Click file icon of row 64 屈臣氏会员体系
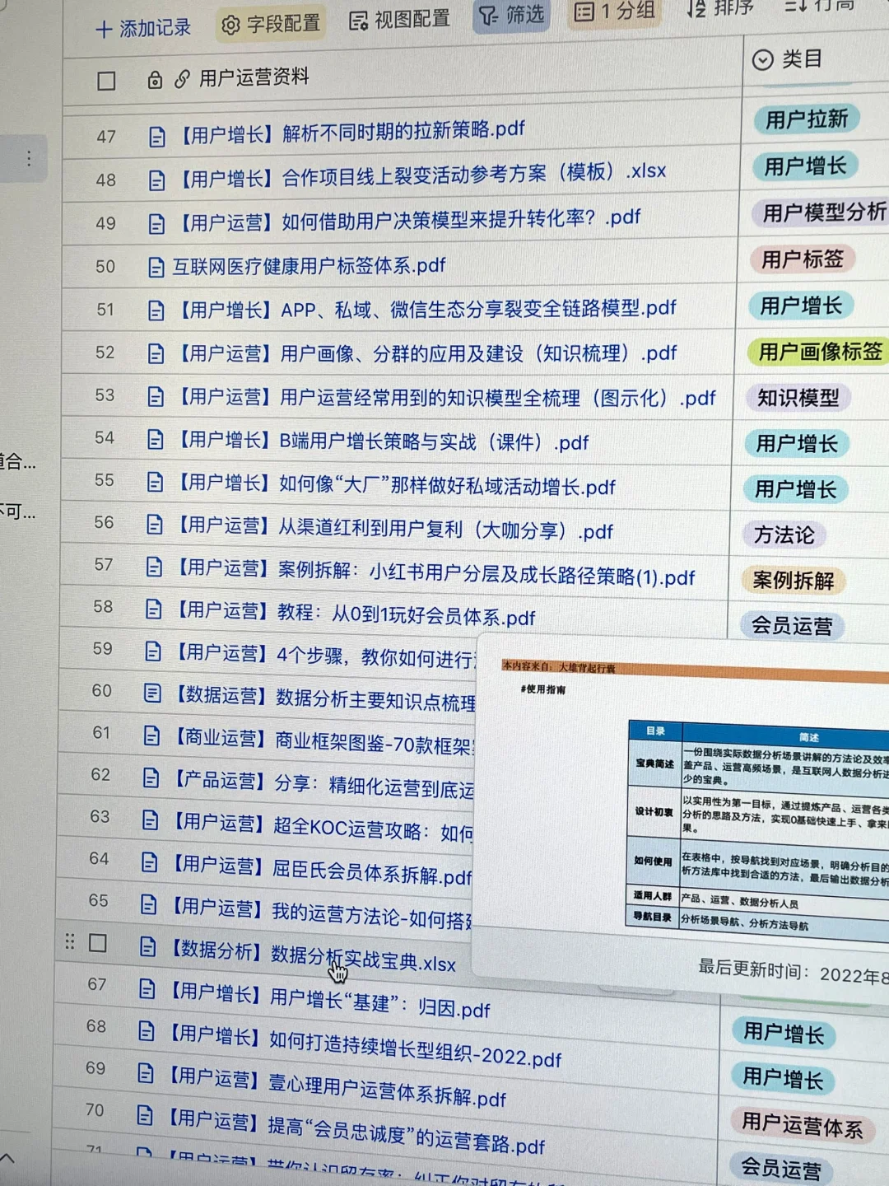889x1186 pixels. pos(149,861)
